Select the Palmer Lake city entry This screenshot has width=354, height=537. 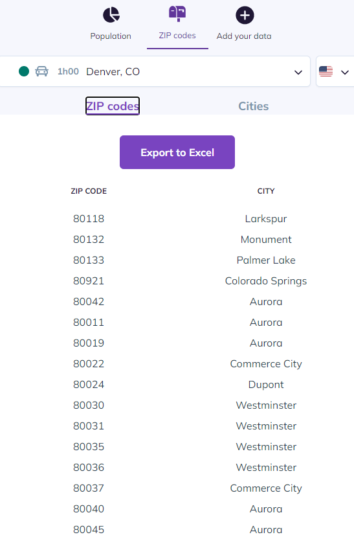266,260
